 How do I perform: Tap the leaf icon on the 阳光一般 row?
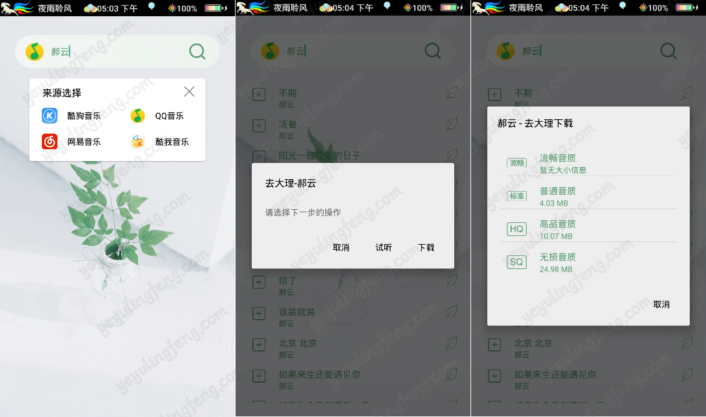451,155
